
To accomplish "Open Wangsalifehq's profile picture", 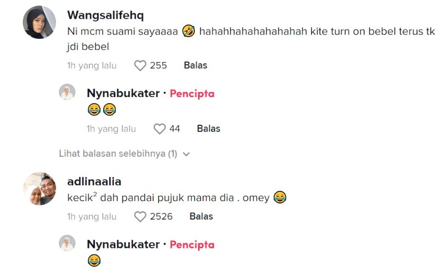I will point(39,22).
